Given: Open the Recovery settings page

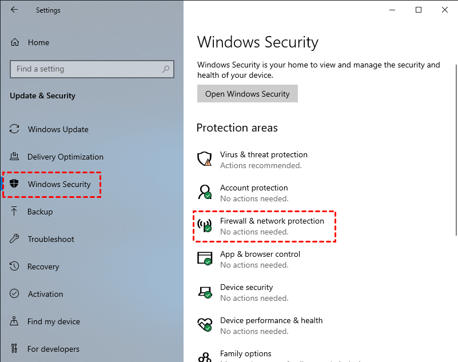Looking at the screenshot, I should [43, 266].
